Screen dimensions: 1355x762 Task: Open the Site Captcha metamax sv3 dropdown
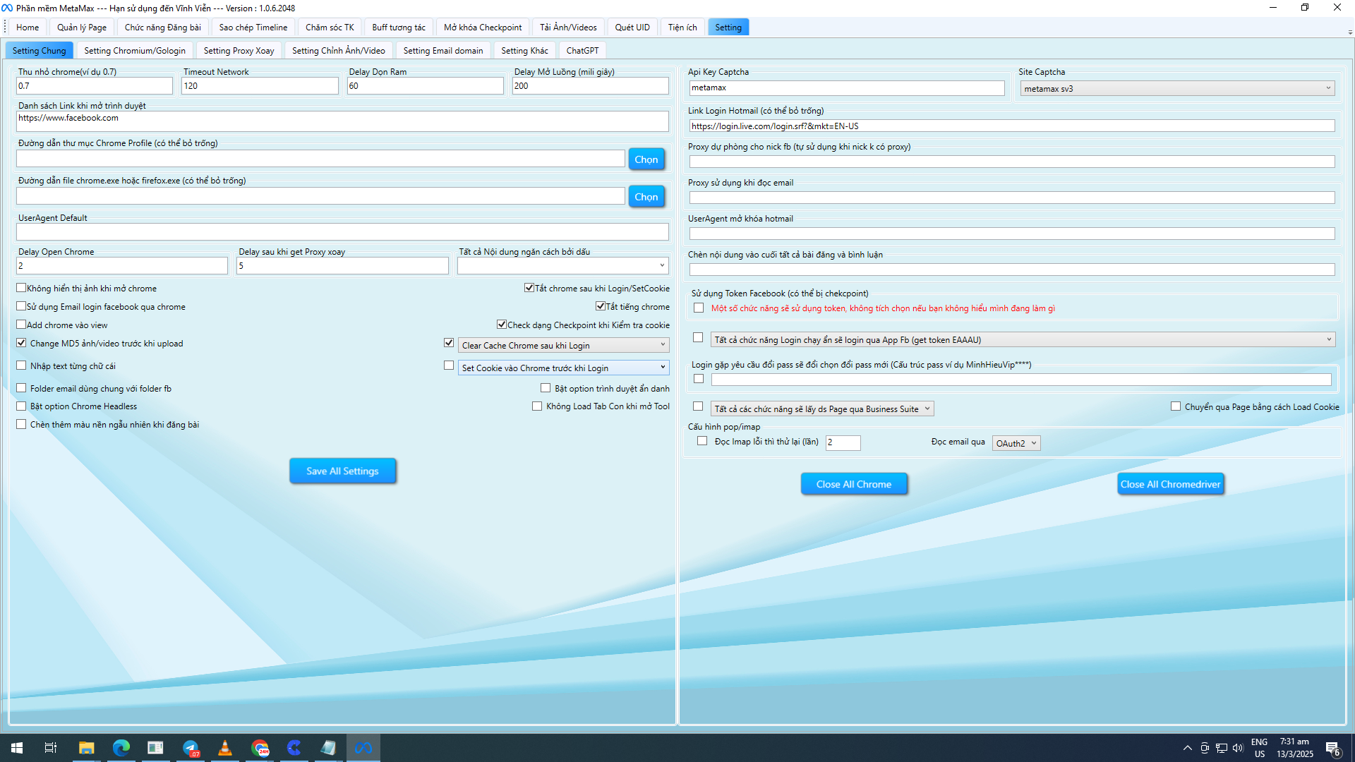(x=1177, y=88)
